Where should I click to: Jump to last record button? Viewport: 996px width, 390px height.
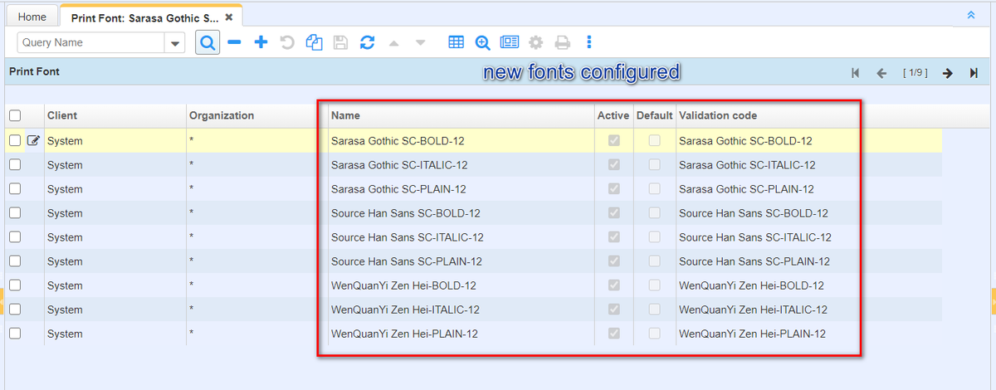click(x=974, y=73)
